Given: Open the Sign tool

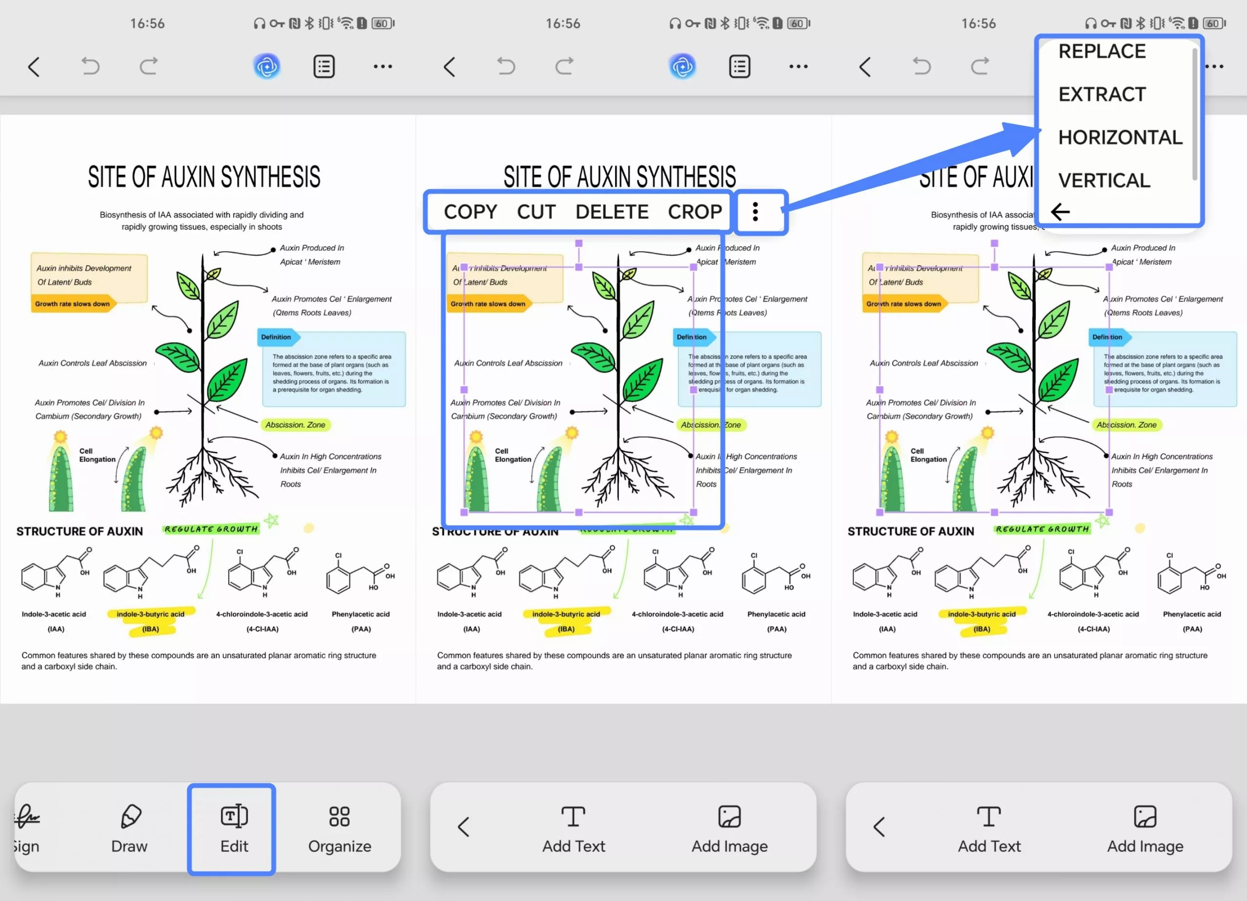Looking at the screenshot, I should tap(27, 828).
